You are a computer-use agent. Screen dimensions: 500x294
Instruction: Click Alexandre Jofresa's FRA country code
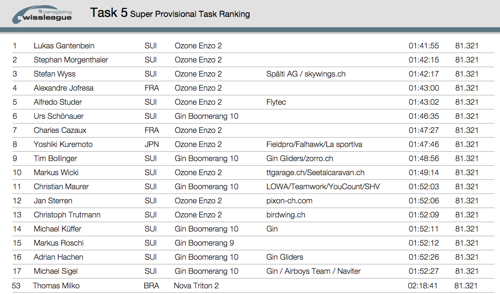point(151,88)
